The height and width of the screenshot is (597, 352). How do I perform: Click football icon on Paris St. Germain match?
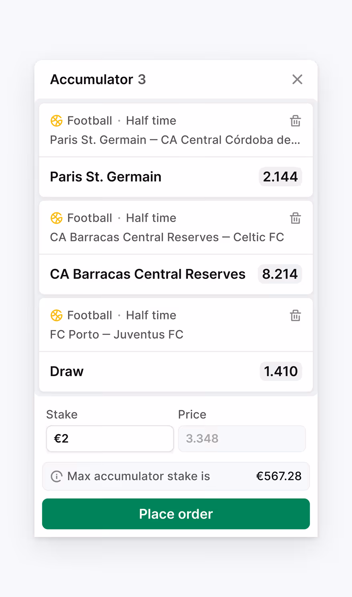56,120
